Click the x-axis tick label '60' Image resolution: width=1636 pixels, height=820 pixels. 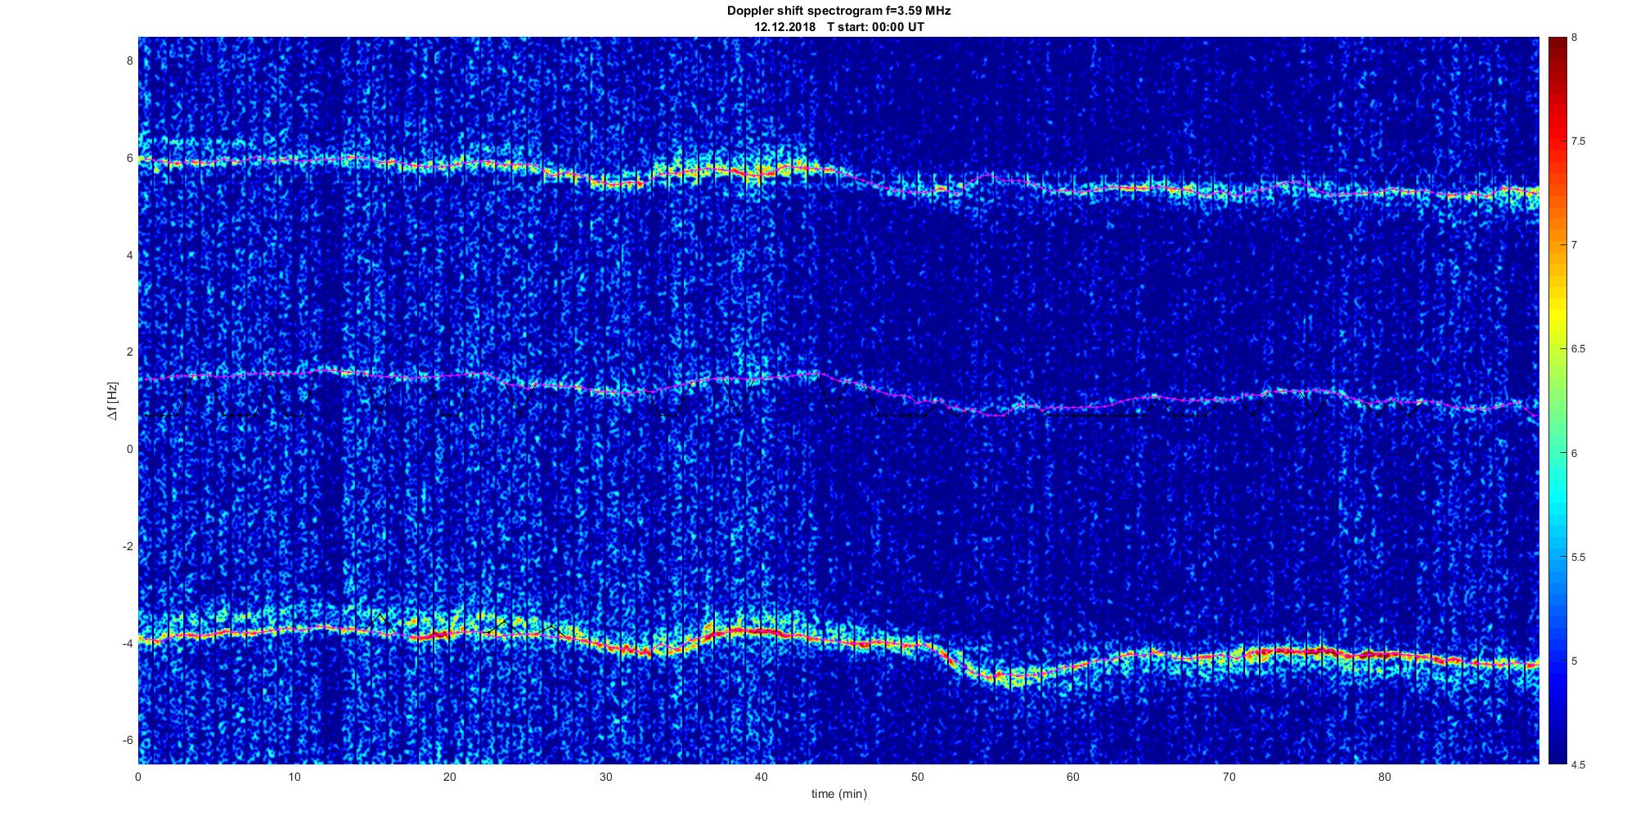[x=1073, y=777]
